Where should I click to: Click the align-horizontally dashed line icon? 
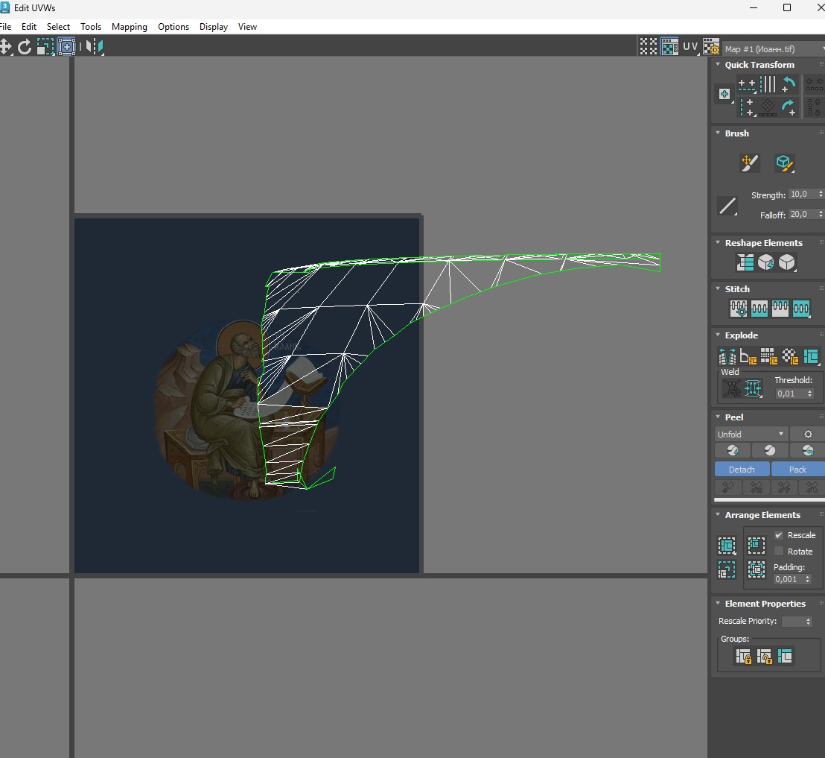tap(746, 84)
